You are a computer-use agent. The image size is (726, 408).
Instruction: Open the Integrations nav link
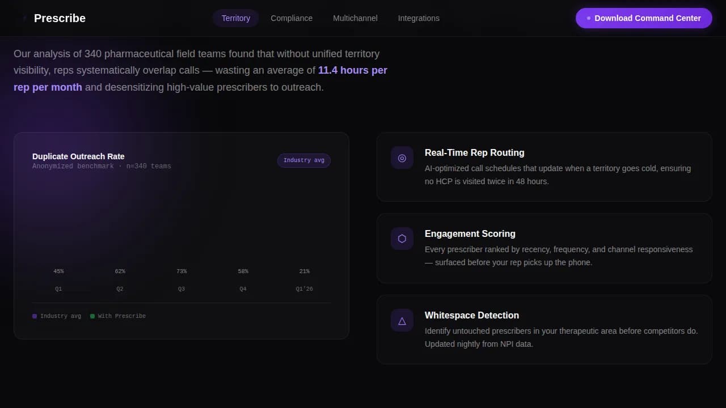click(x=419, y=18)
